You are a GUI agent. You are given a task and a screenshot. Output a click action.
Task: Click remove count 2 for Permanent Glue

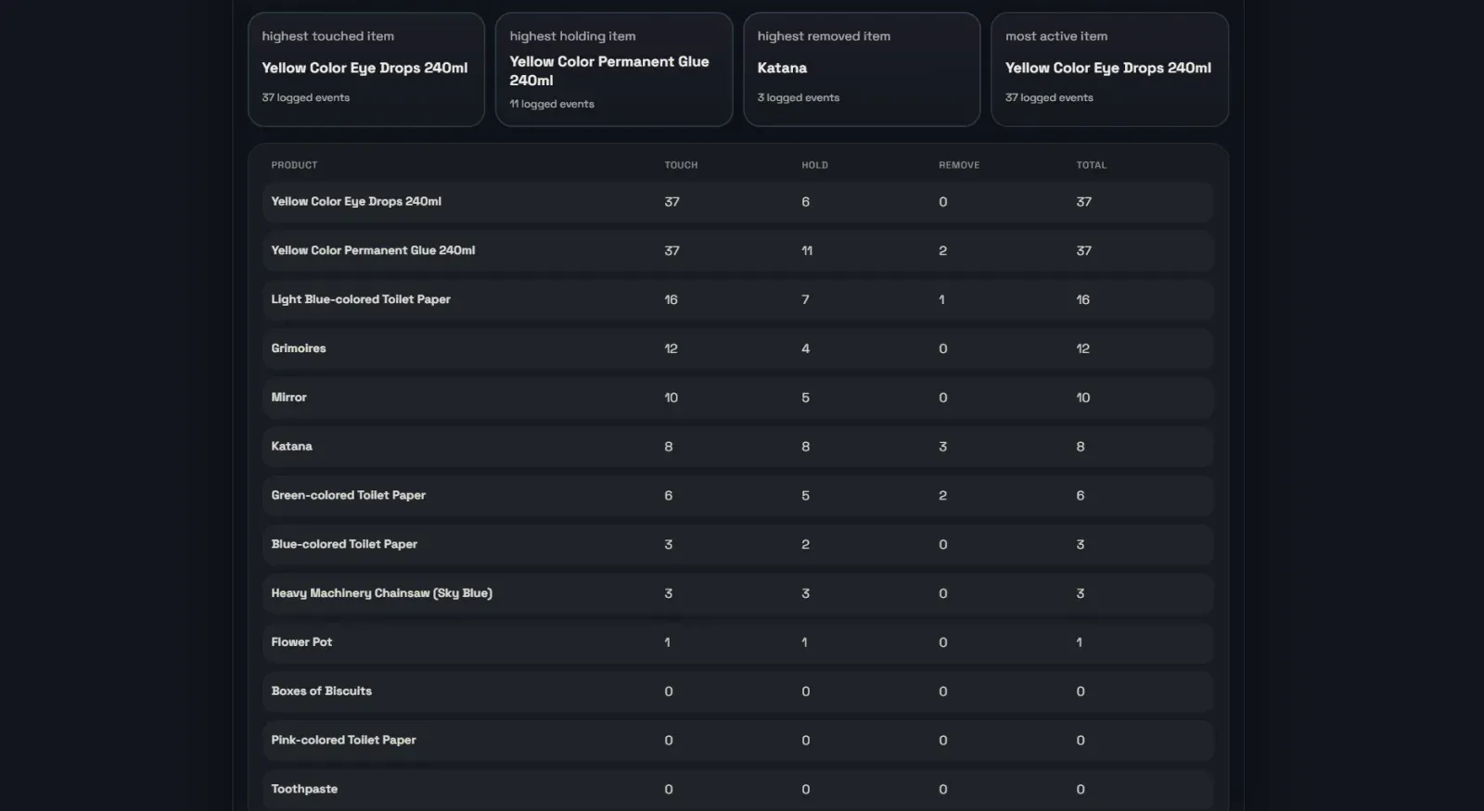tap(942, 251)
